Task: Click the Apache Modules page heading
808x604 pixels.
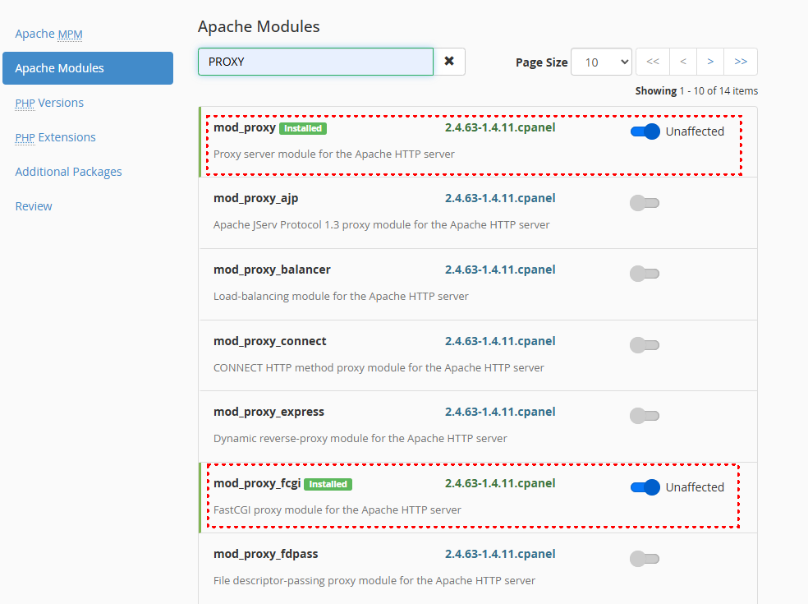Action: (x=259, y=27)
